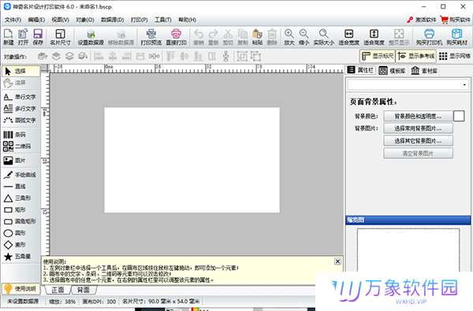
Task: Select the 圆弧文字 arc text tool
Action: (x=20, y=120)
